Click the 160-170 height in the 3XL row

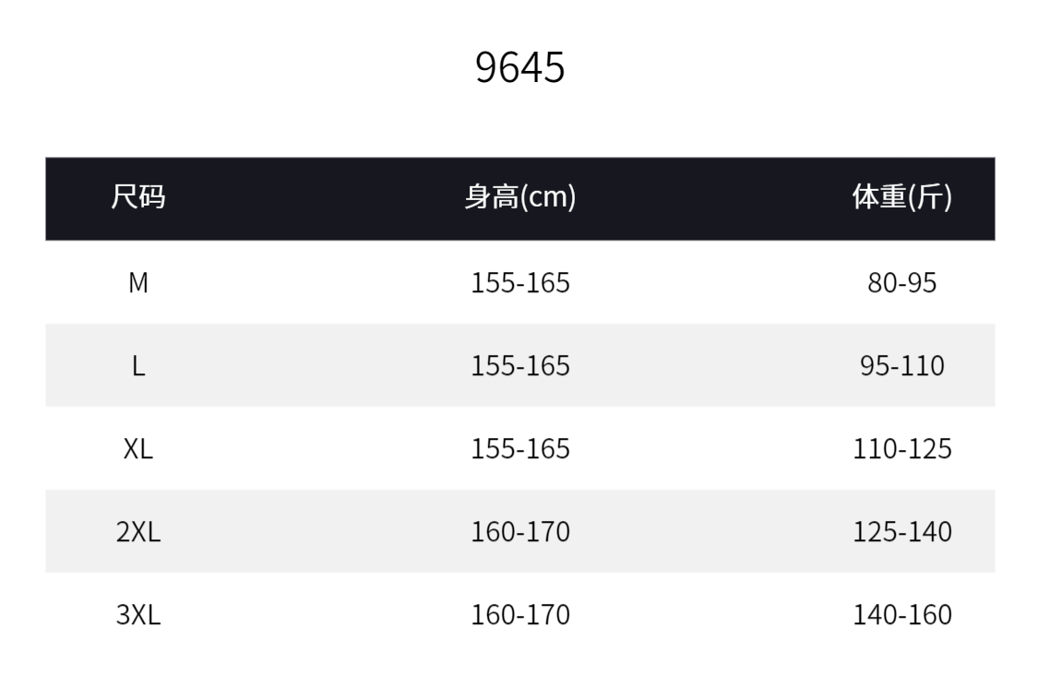click(520, 615)
